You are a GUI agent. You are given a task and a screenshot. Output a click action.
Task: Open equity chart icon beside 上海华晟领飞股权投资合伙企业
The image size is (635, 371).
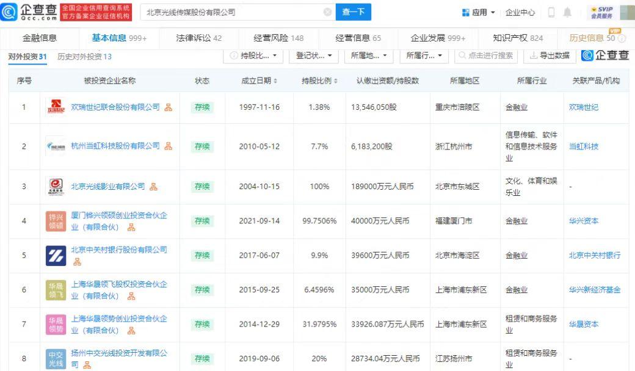coord(131,296)
